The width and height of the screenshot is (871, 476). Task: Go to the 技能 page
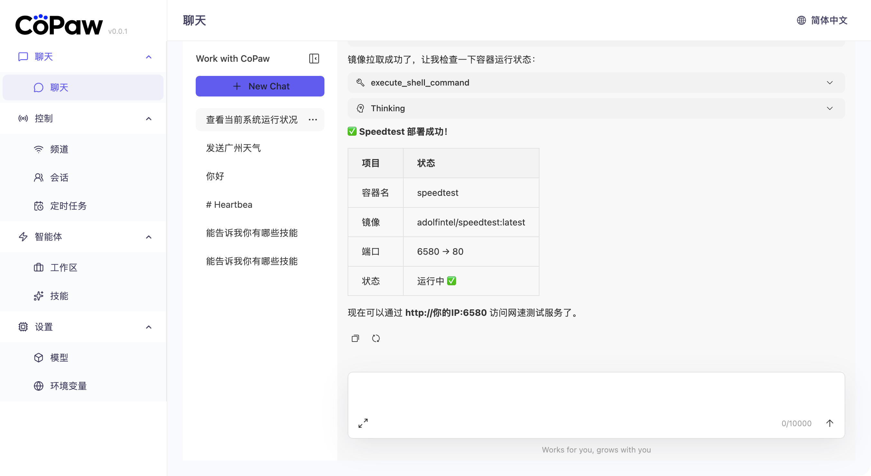(x=59, y=296)
